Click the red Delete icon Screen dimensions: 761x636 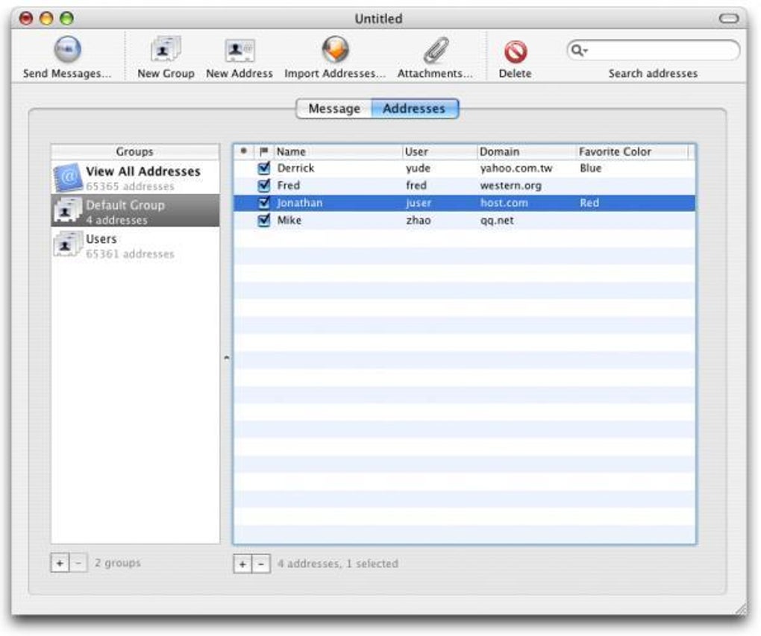click(x=516, y=51)
